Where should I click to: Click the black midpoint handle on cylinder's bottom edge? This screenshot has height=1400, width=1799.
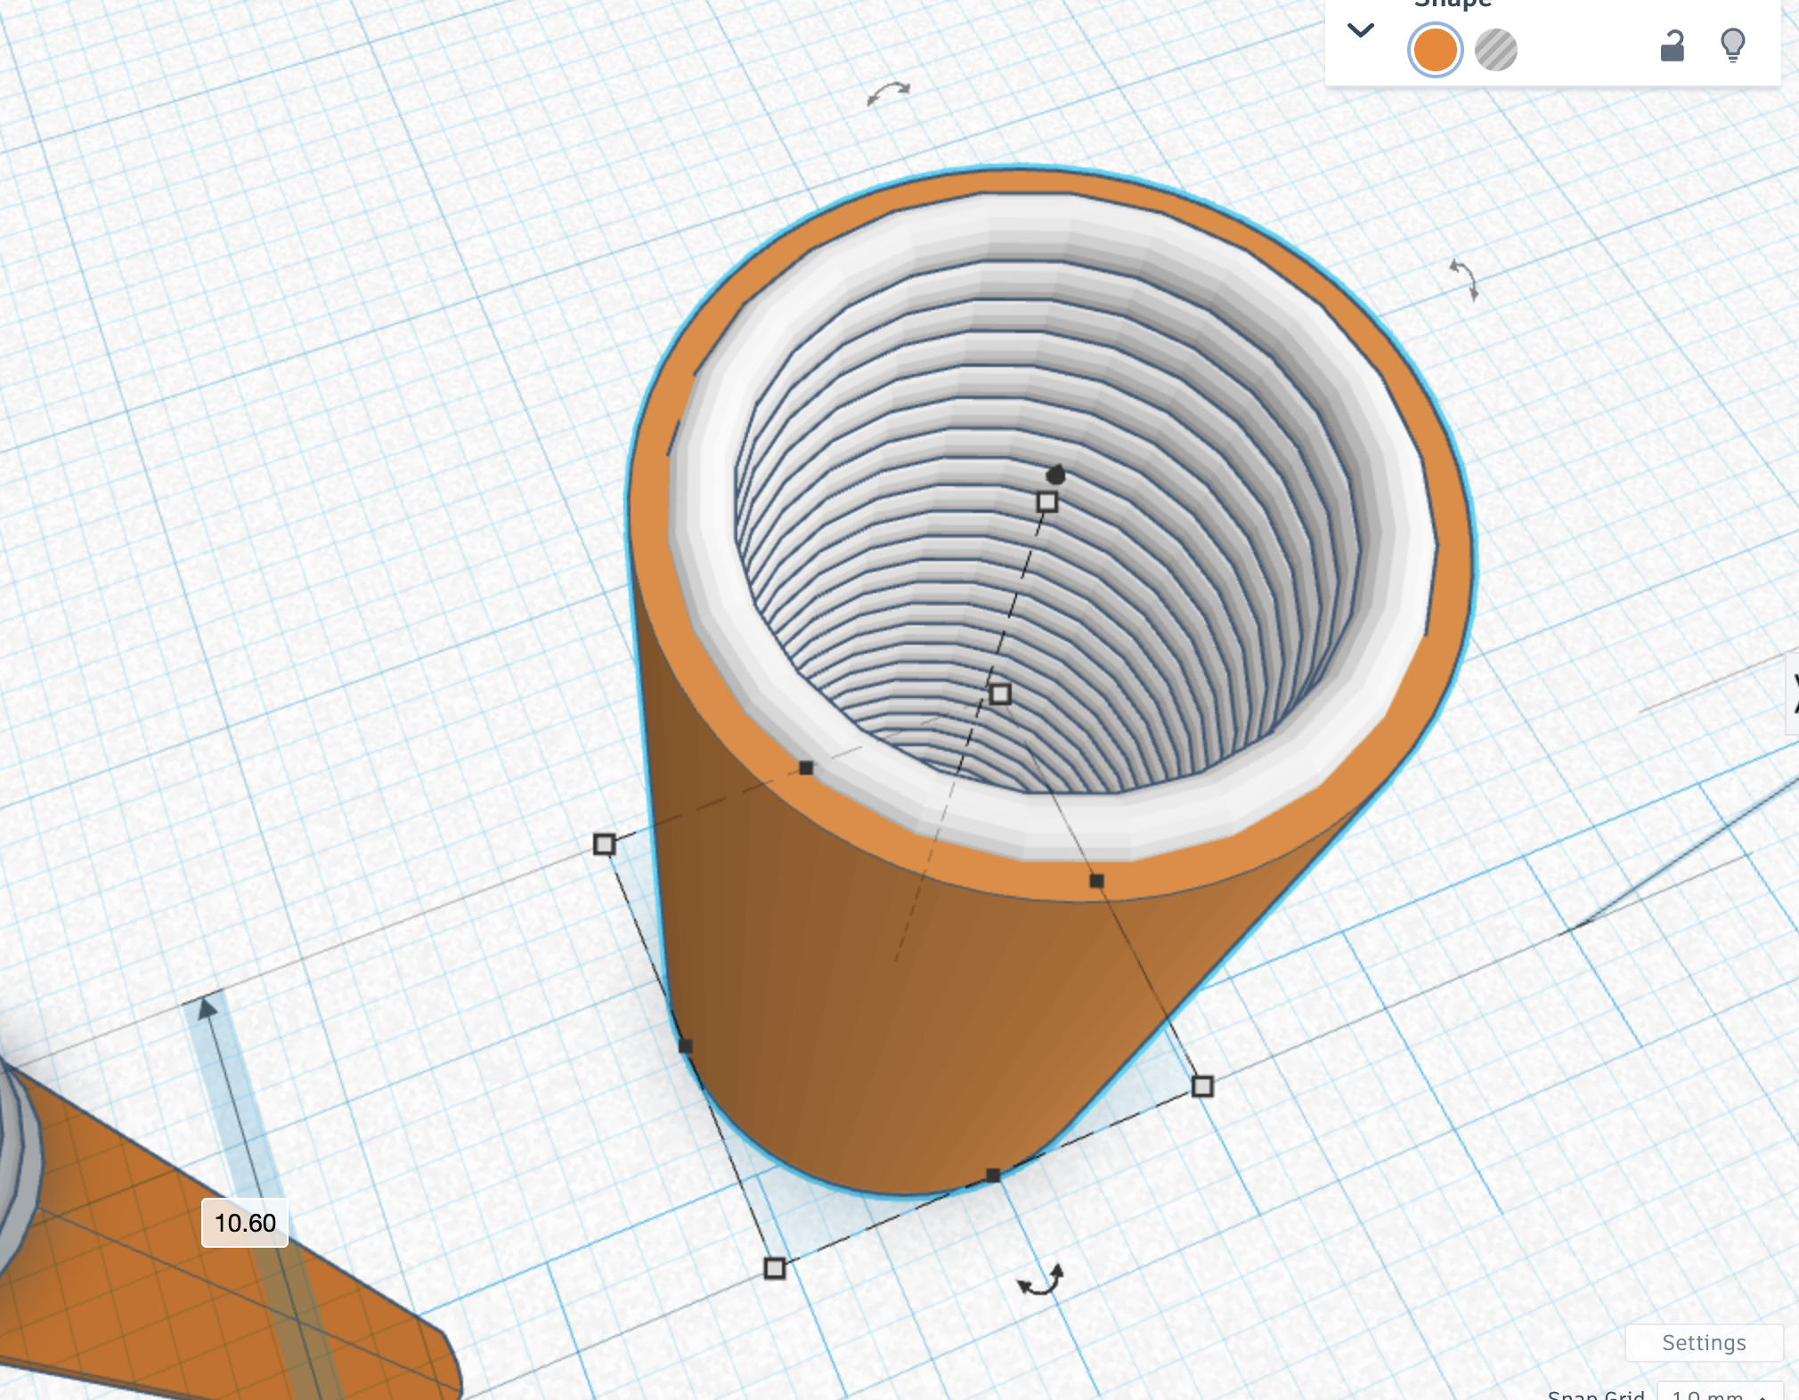993,1176
